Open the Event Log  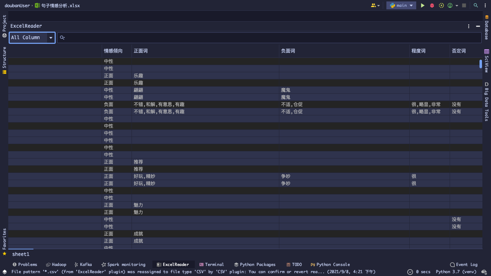[464, 264]
